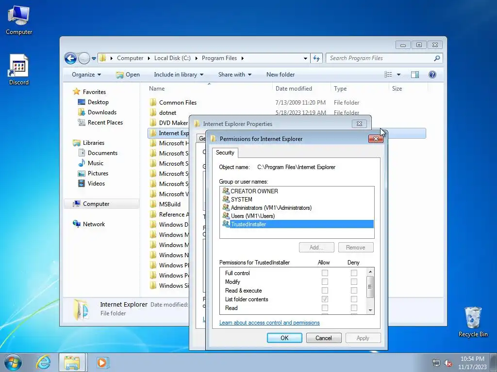This screenshot has width=497, height=372.
Task: Expand address bar history dropdown
Action: coord(305,59)
